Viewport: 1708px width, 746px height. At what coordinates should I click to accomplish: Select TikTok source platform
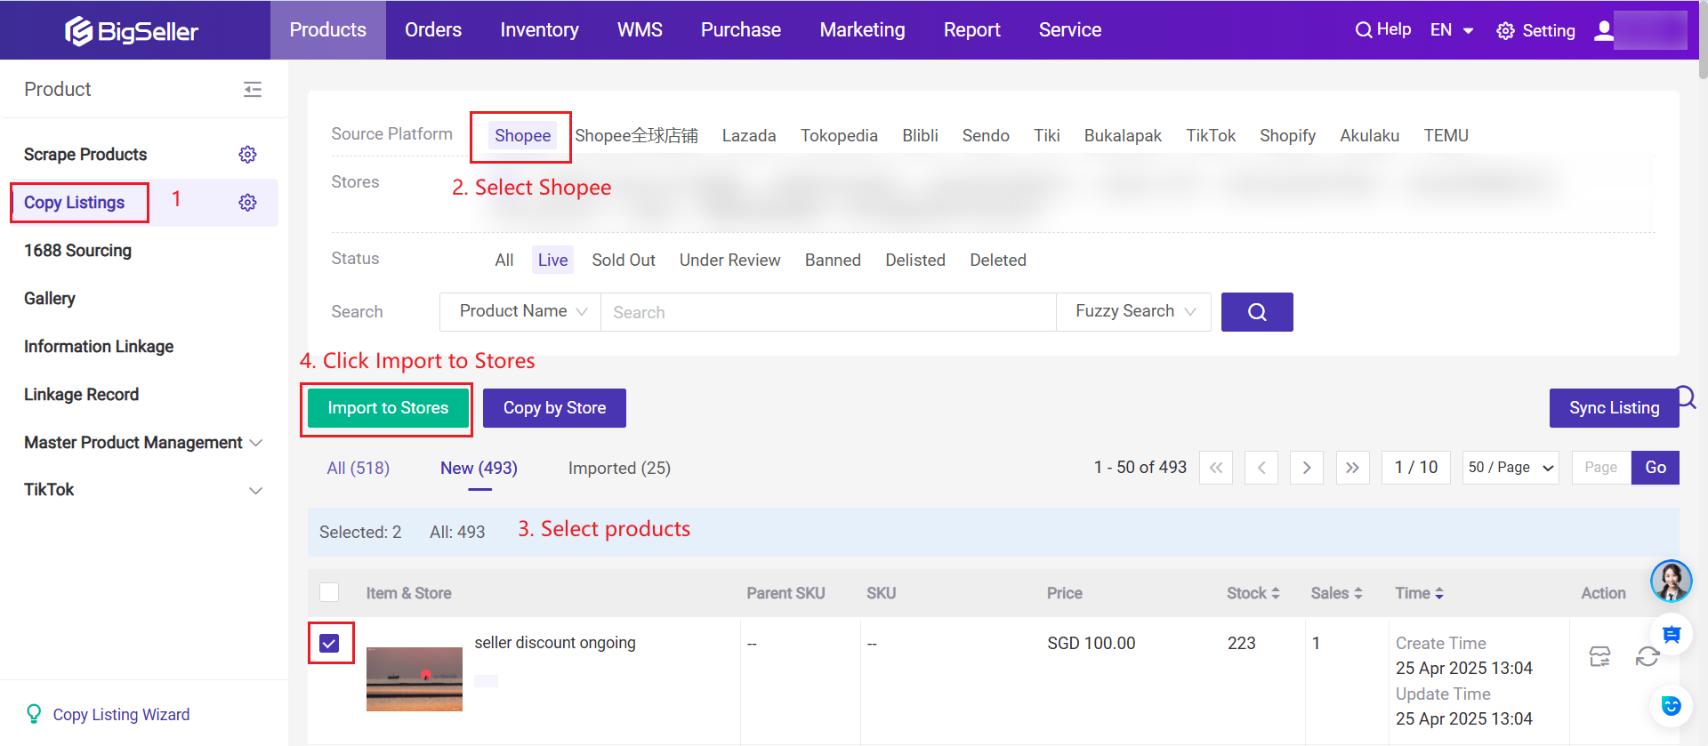(x=1211, y=135)
